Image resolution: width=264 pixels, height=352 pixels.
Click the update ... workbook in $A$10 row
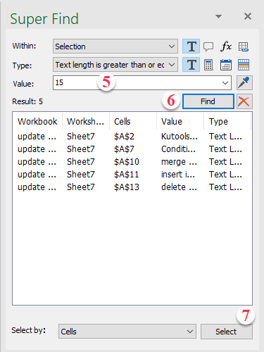pyautogui.click(x=37, y=162)
